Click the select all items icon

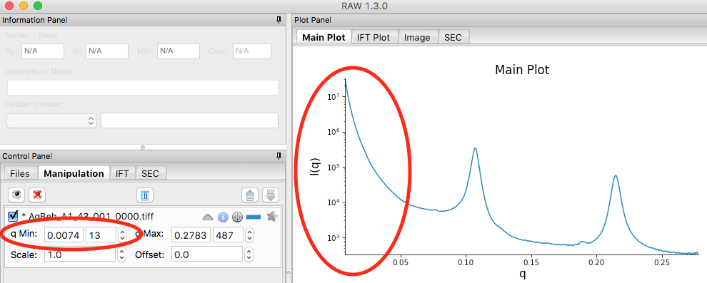click(x=145, y=195)
